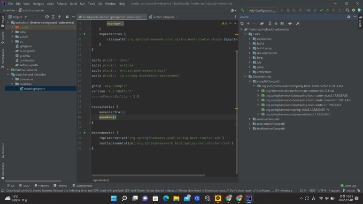Open Git history clock icon
This screenshot has height=204, width=363.
pyautogui.click(x=333, y=10)
